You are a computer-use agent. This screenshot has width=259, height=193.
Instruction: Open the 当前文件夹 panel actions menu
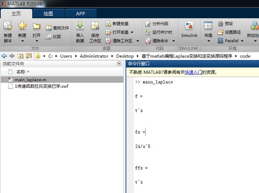point(119,64)
